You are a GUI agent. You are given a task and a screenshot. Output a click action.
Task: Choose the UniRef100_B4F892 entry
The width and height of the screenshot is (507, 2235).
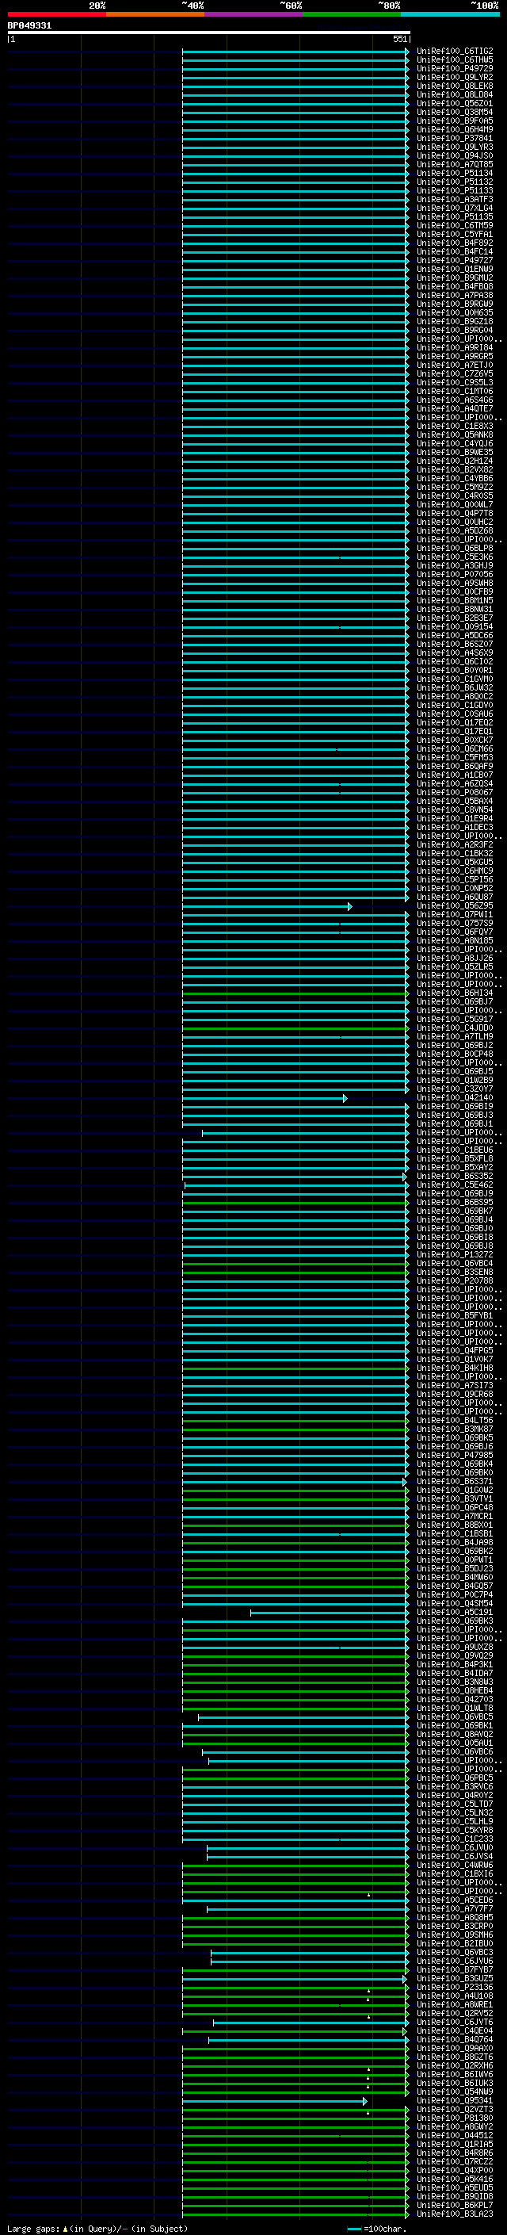[x=455, y=243]
